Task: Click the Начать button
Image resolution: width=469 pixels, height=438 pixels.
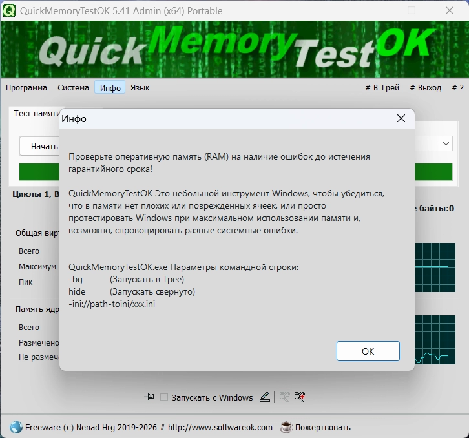Action: click(x=40, y=146)
